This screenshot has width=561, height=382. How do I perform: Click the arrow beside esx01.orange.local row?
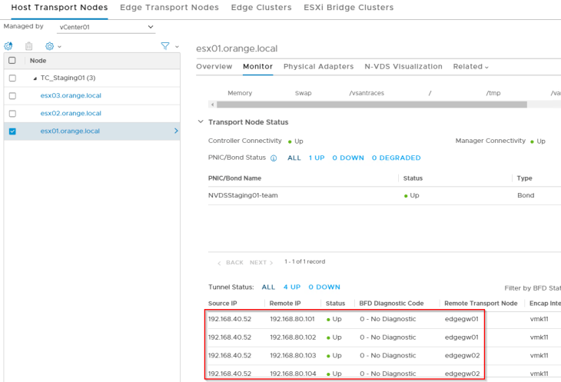[176, 131]
